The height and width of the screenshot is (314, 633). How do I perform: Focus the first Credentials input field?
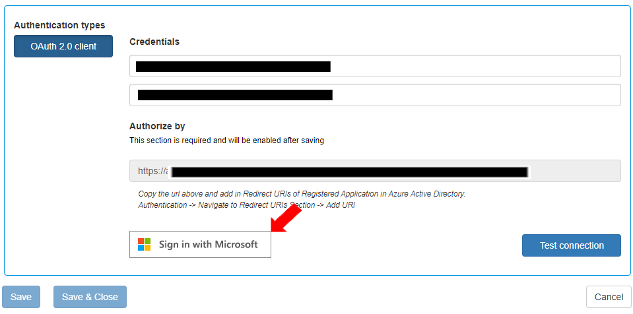click(x=475, y=66)
